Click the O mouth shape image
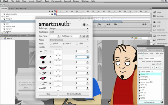168x105 pixels. coord(43,62)
